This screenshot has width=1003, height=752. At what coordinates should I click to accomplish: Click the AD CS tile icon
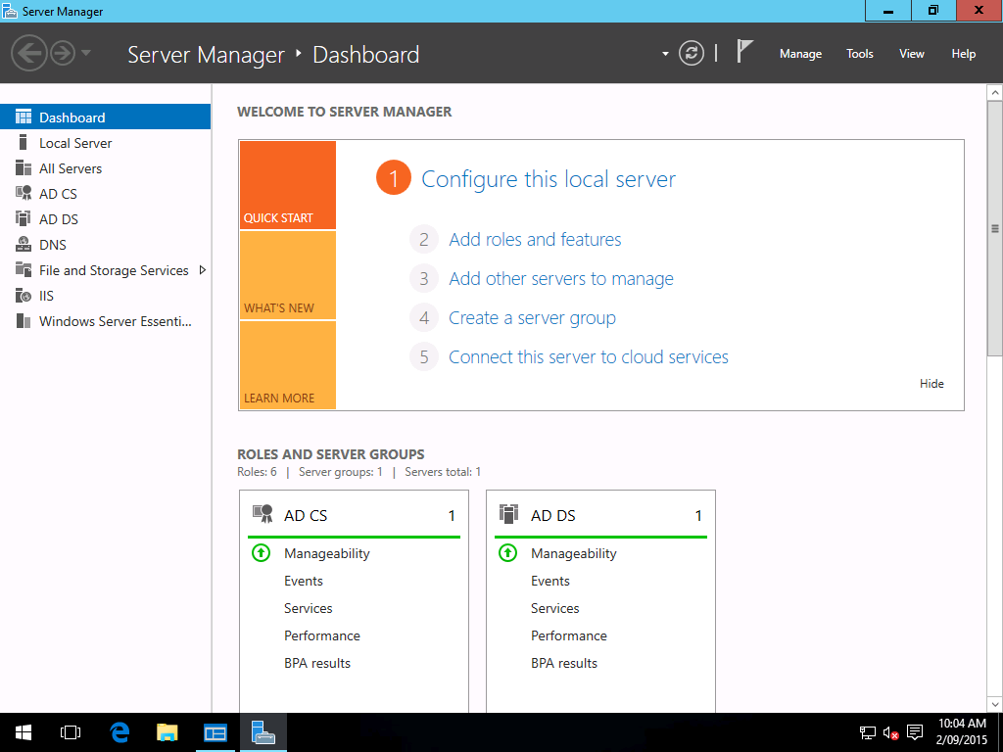pyautogui.click(x=263, y=514)
